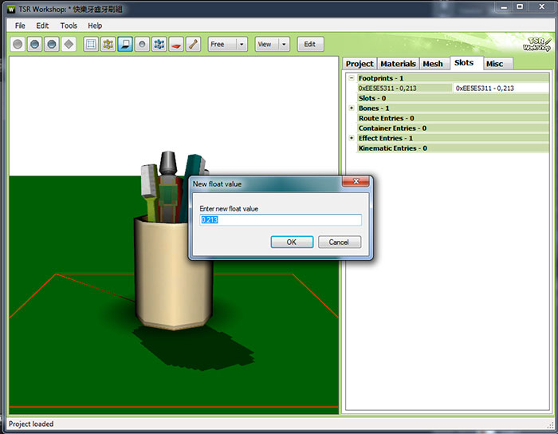Open the View dropdown arrow
This screenshot has width=558, height=434.
point(285,45)
